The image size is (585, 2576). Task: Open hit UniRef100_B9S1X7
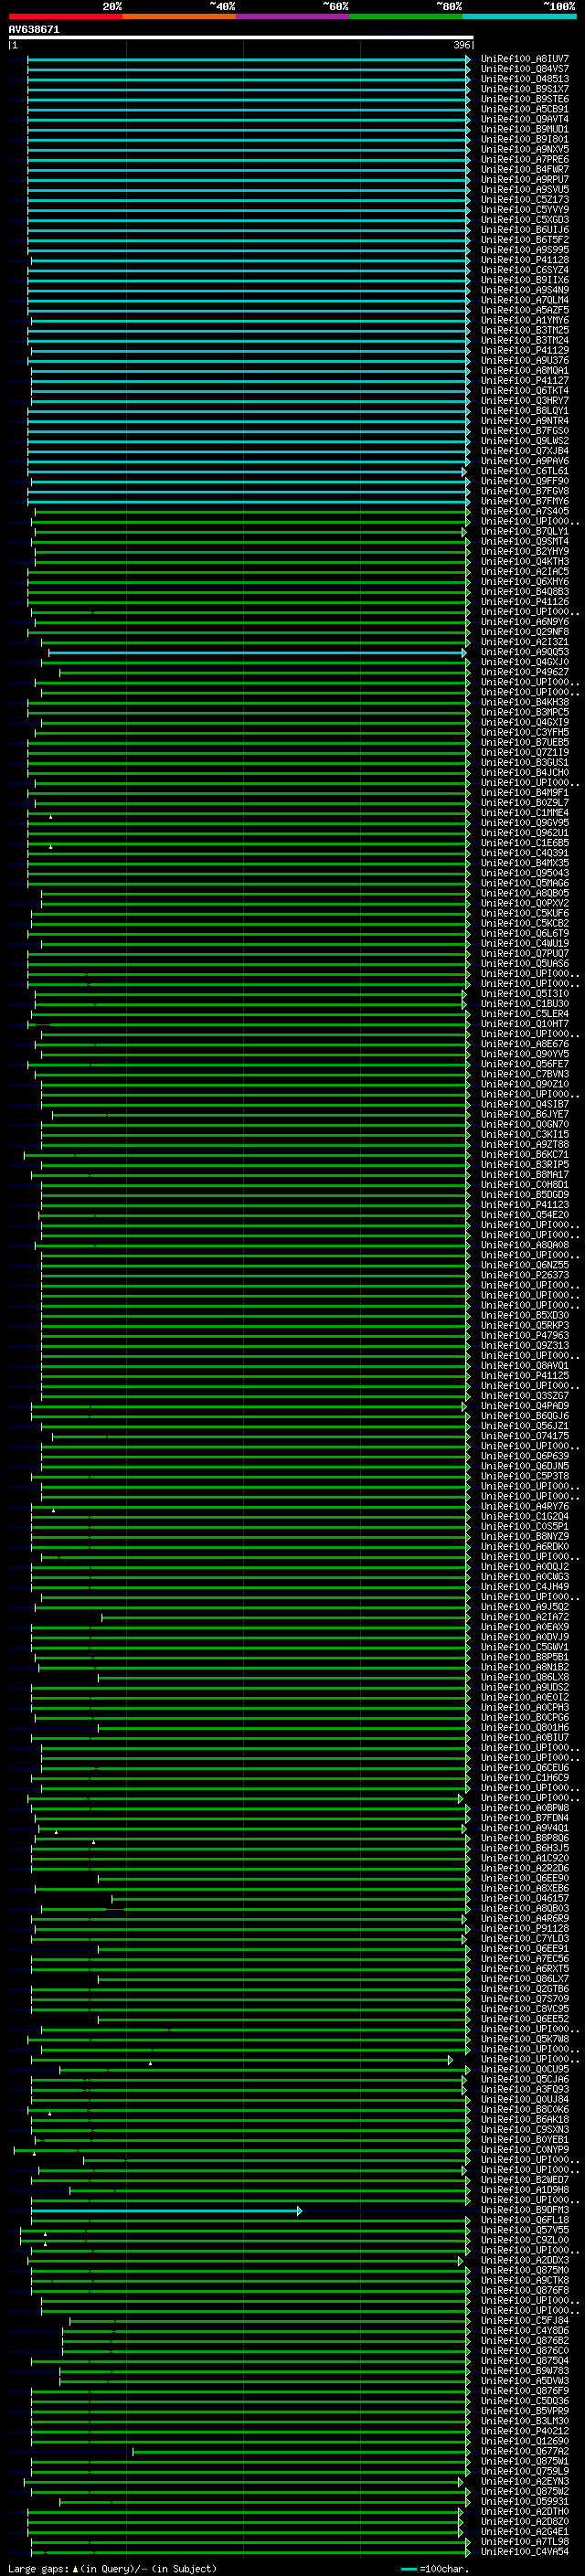[x=525, y=89]
